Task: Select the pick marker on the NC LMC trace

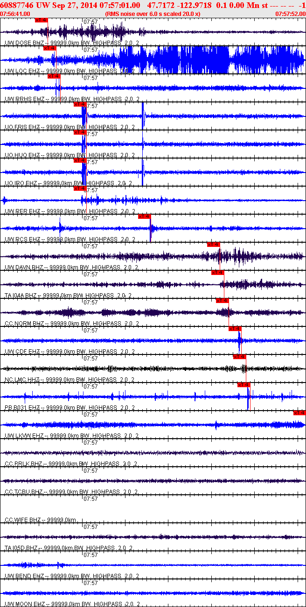Action: pyautogui.click(x=239, y=357)
